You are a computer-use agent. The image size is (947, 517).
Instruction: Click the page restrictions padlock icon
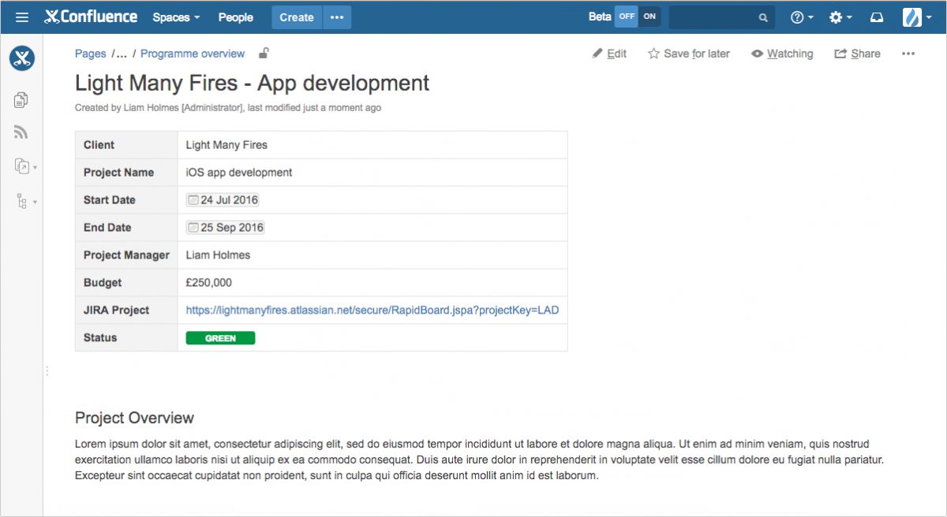pos(264,54)
